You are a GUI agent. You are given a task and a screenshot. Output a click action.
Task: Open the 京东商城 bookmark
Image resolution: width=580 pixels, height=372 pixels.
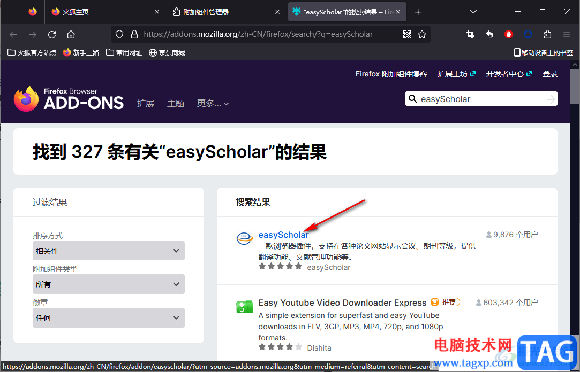pyautogui.click(x=167, y=53)
